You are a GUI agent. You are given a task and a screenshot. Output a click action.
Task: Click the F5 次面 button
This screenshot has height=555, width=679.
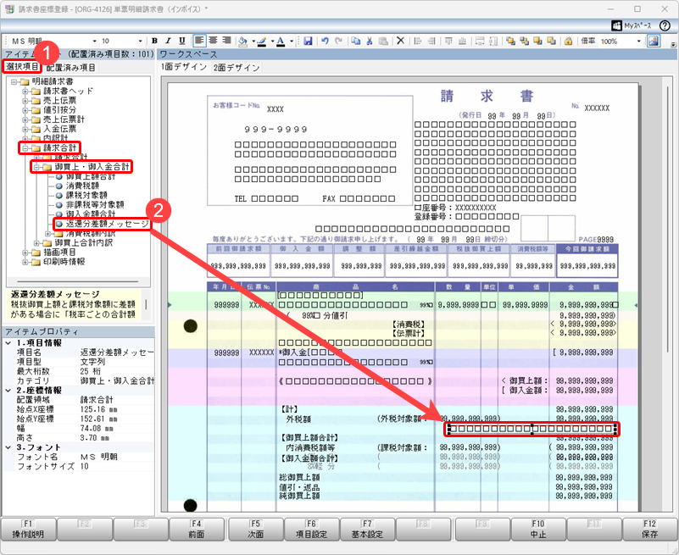point(255,529)
